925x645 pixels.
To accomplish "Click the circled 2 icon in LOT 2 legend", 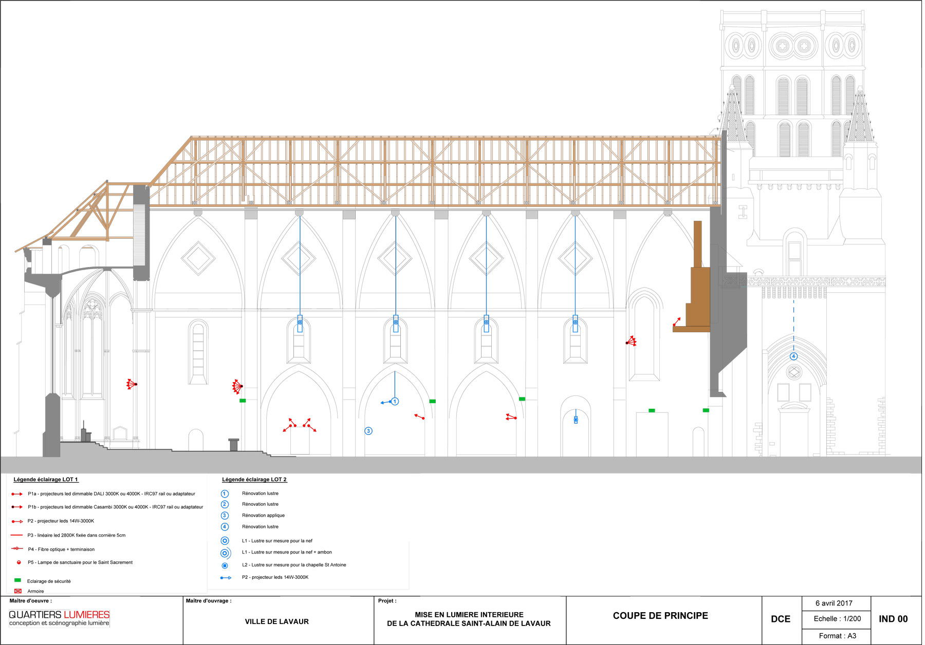I will [225, 504].
